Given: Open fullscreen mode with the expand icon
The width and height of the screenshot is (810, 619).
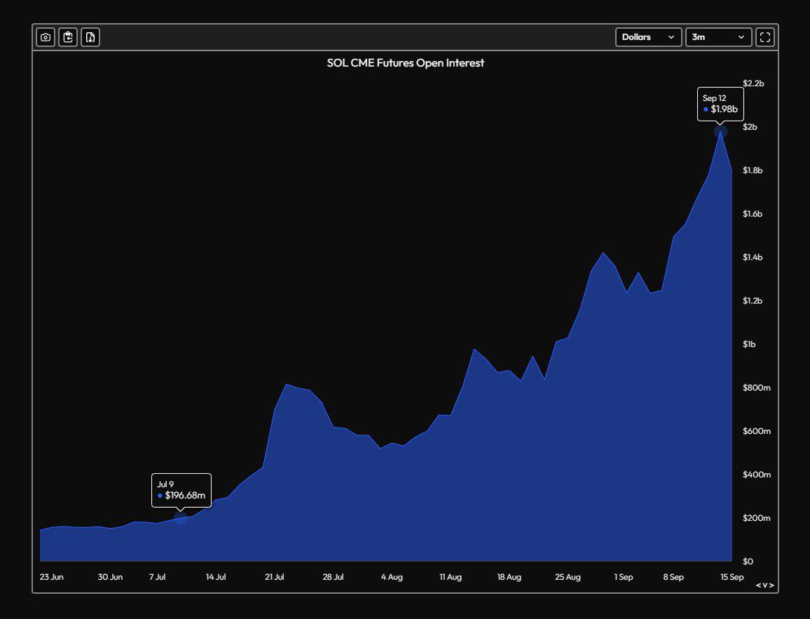Looking at the screenshot, I should (765, 37).
